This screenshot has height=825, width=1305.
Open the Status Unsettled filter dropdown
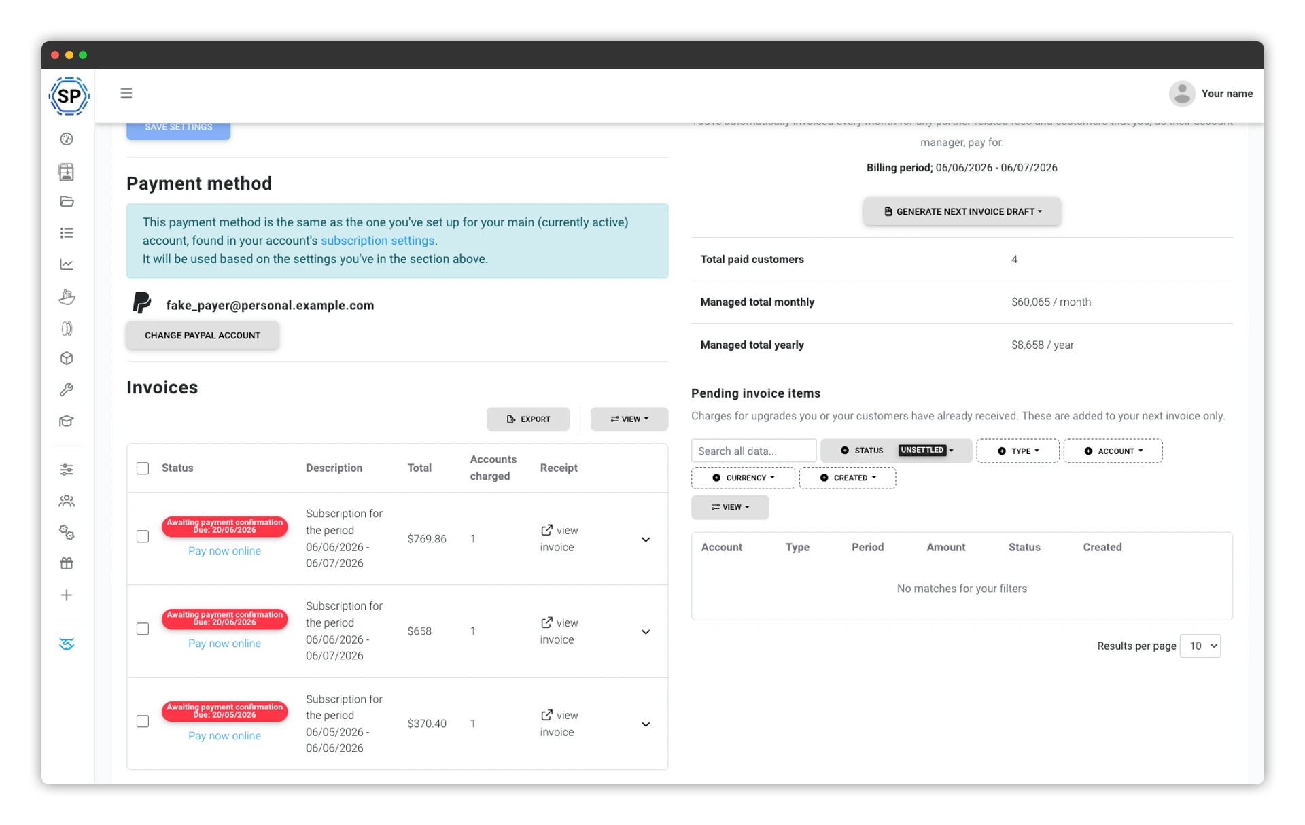coord(896,451)
